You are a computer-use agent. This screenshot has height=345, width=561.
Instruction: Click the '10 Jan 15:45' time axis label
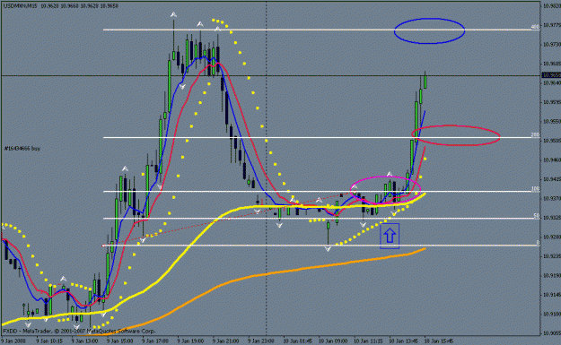coord(439,341)
